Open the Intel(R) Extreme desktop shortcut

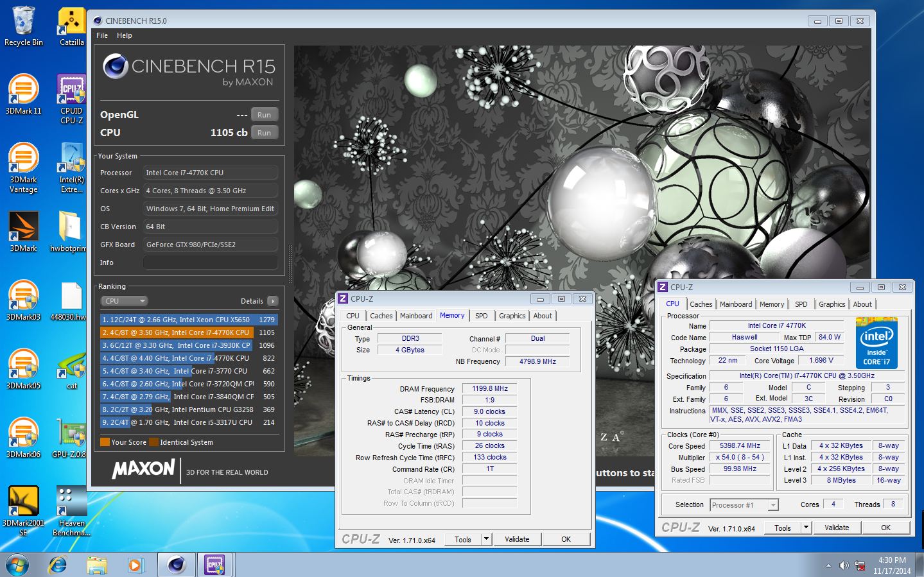click(x=72, y=168)
